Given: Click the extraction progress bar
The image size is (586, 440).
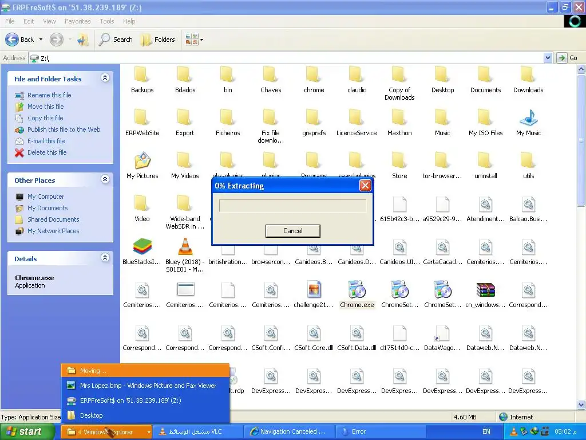Looking at the screenshot, I should tap(292, 206).
